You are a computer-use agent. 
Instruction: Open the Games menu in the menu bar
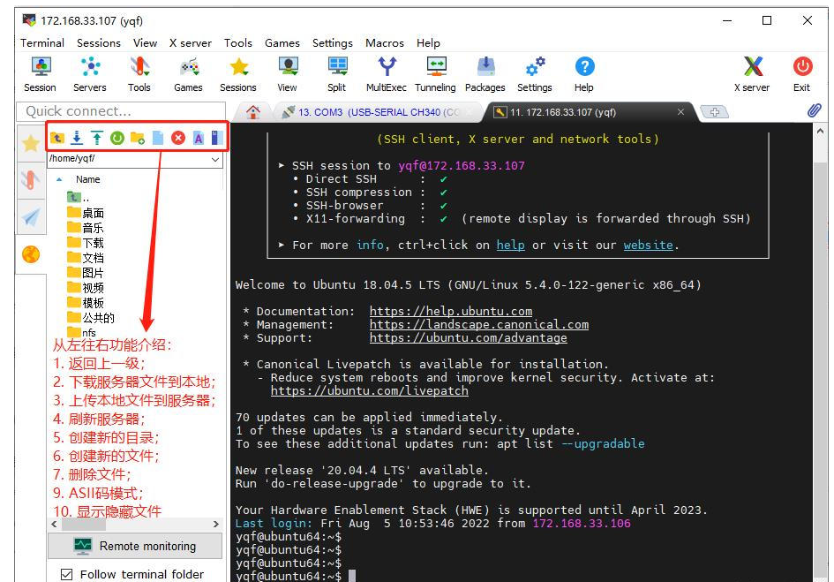[x=282, y=42]
